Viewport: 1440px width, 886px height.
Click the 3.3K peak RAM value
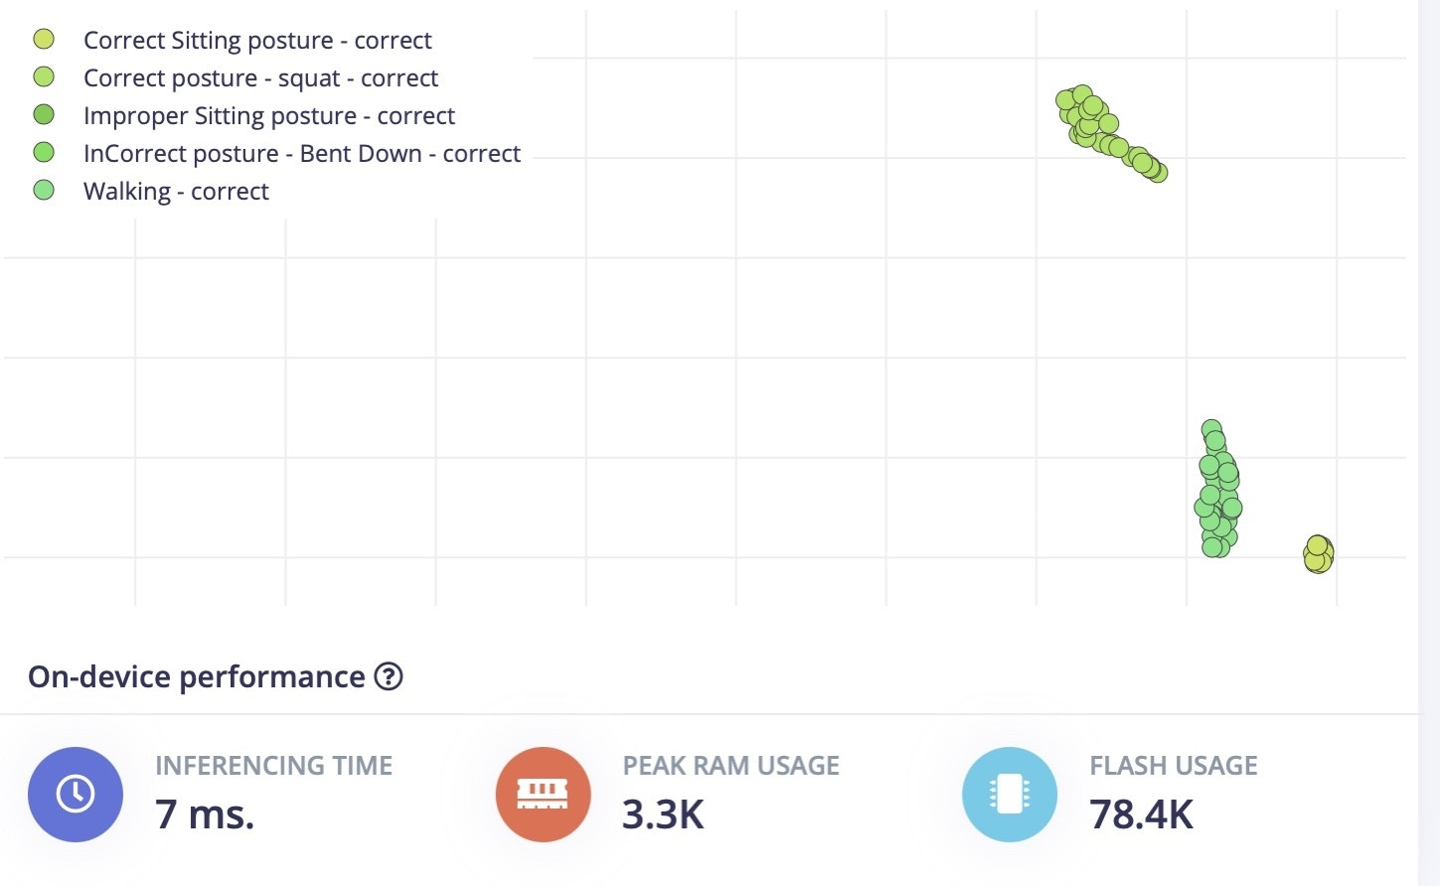point(663,814)
